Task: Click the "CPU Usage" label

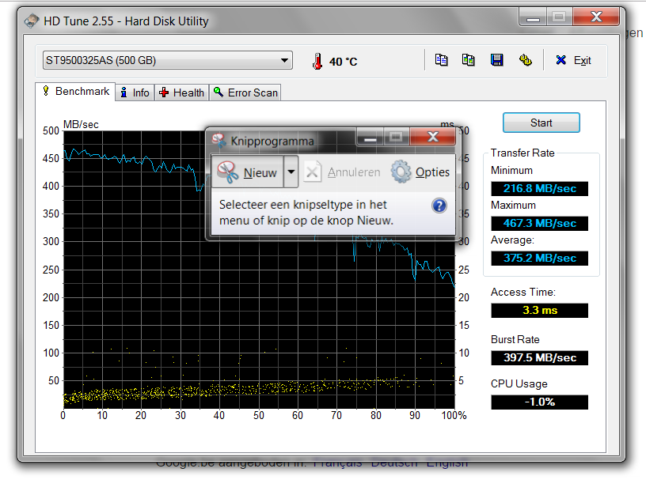Action: 519,384
